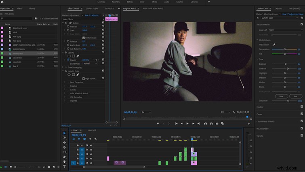Select the Ripple Edit tool
This screenshot has height=172, width=305.
64,142
